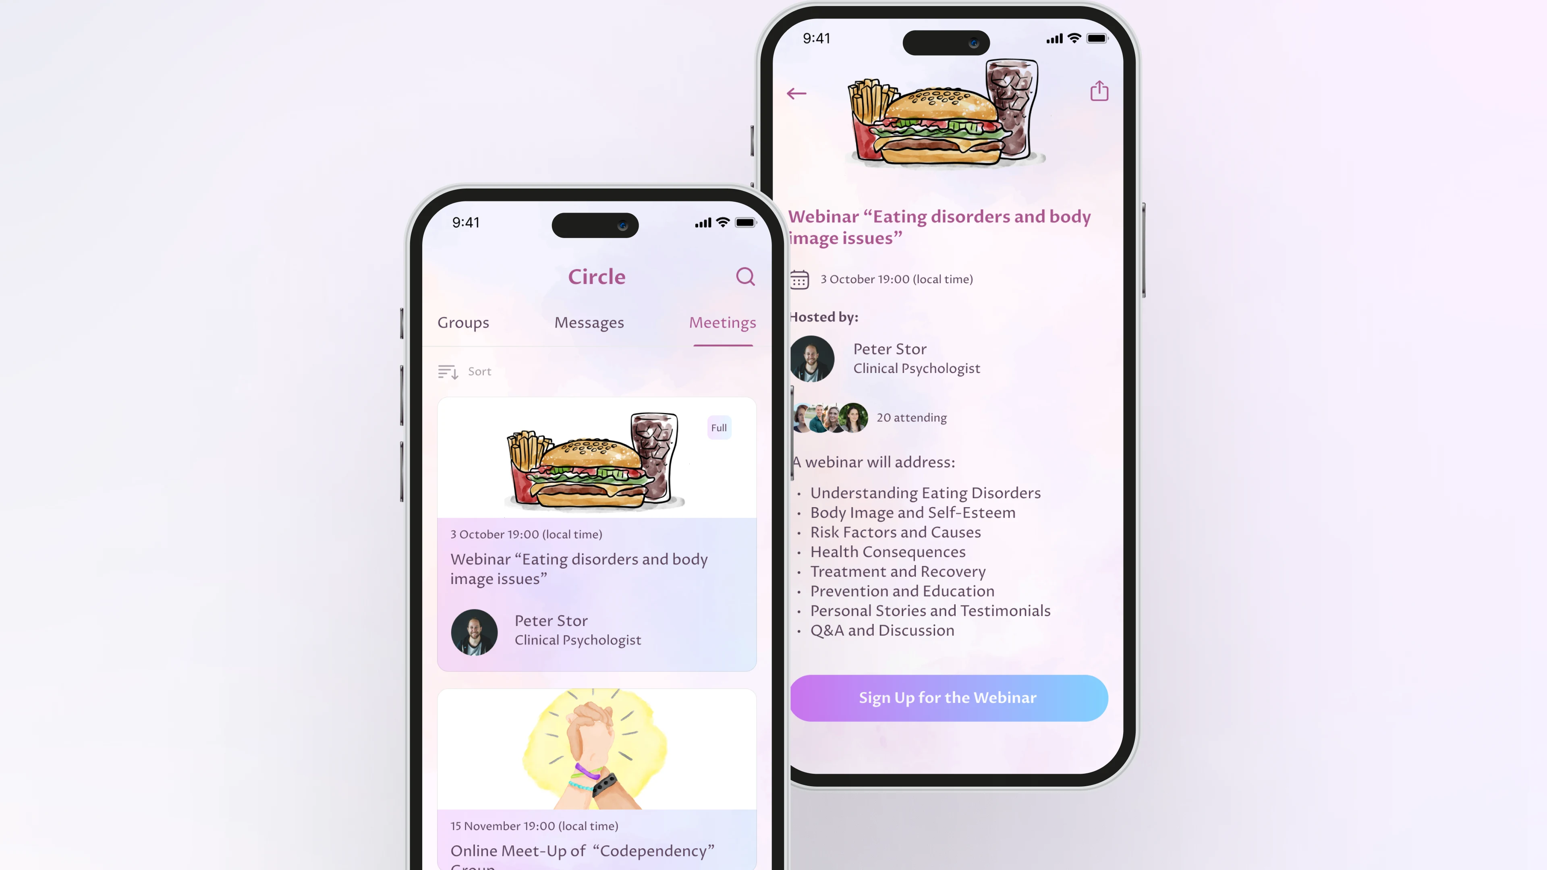This screenshot has width=1547, height=870.
Task: Click Sign Up for the Webinar button
Action: point(948,698)
